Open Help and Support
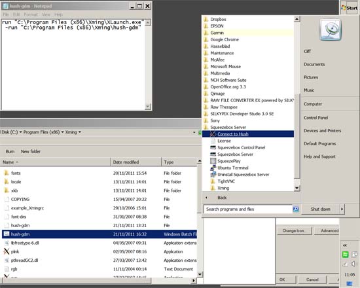This screenshot has width=360, height=288. click(319, 156)
